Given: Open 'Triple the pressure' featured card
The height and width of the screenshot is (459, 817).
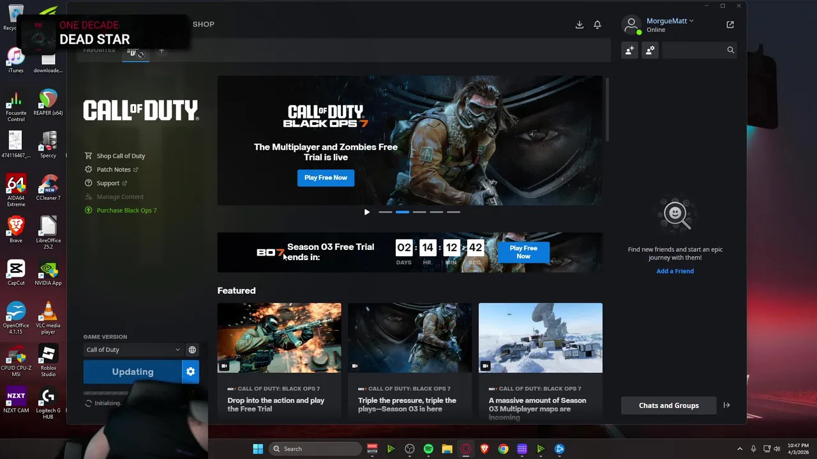Looking at the screenshot, I should coord(410,362).
